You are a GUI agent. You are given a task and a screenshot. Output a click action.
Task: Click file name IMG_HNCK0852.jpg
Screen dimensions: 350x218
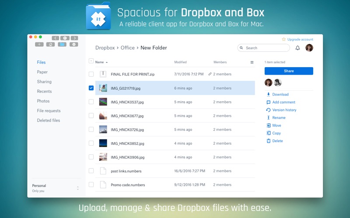click(127, 143)
